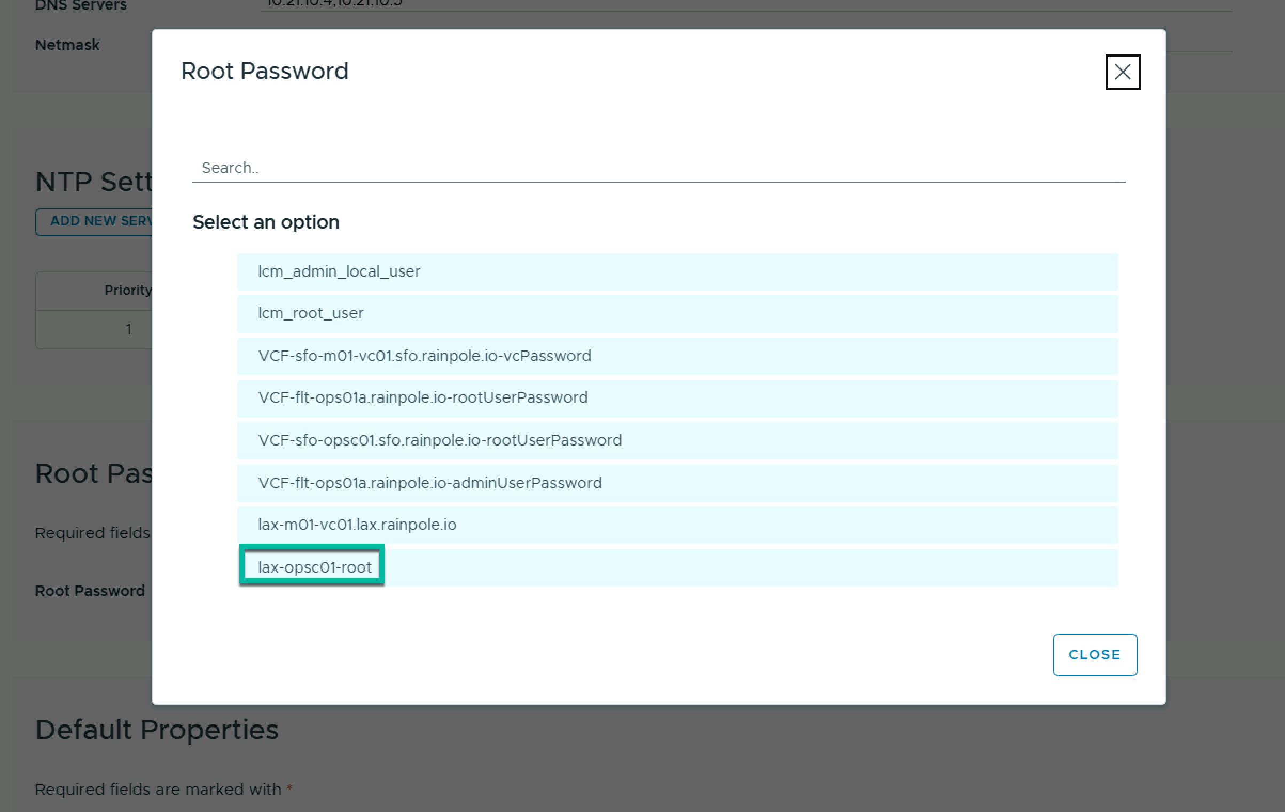Focus the Search.. input field

coord(658,168)
